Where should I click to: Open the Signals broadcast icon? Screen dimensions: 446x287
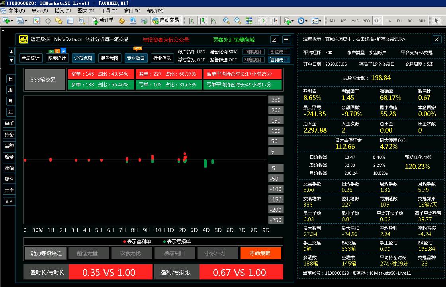point(144,21)
